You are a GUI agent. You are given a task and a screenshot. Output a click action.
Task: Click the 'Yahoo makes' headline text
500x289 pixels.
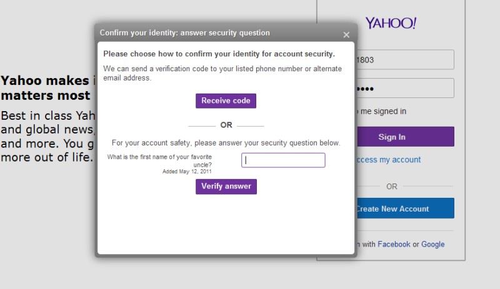(45, 81)
